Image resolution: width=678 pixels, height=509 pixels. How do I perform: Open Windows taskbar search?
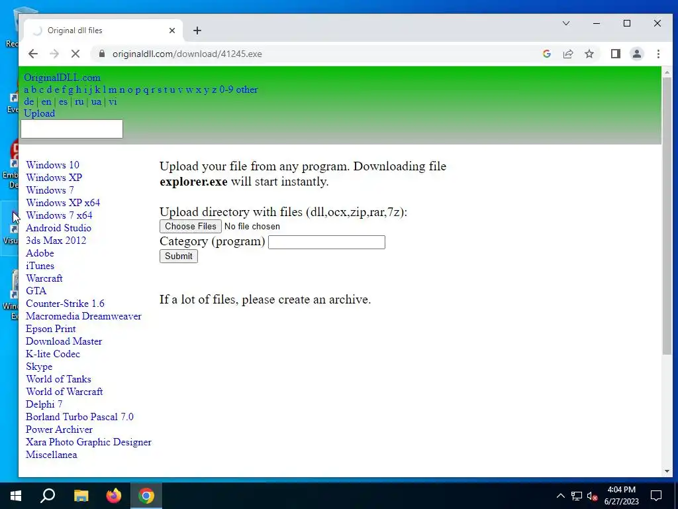click(x=48, y=496)
